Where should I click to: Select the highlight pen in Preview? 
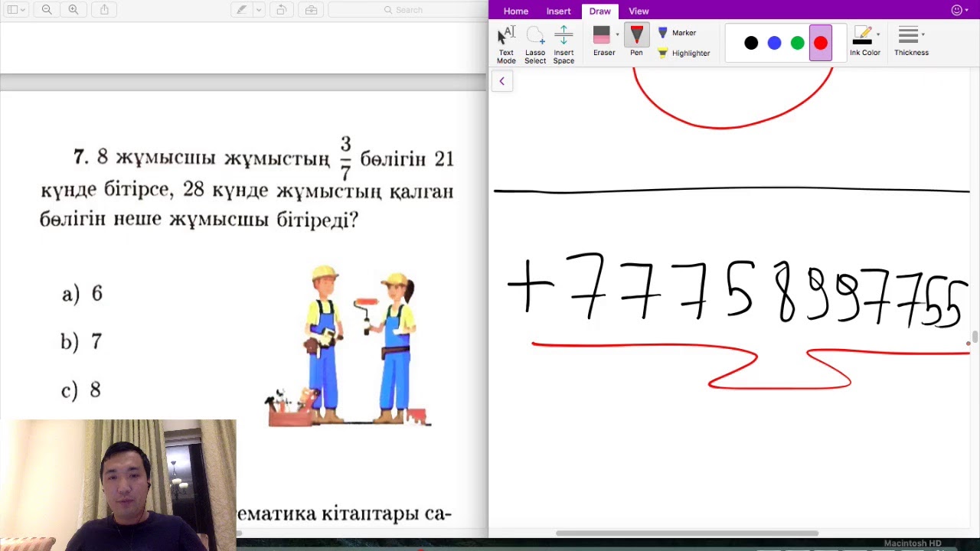(242, 10)
